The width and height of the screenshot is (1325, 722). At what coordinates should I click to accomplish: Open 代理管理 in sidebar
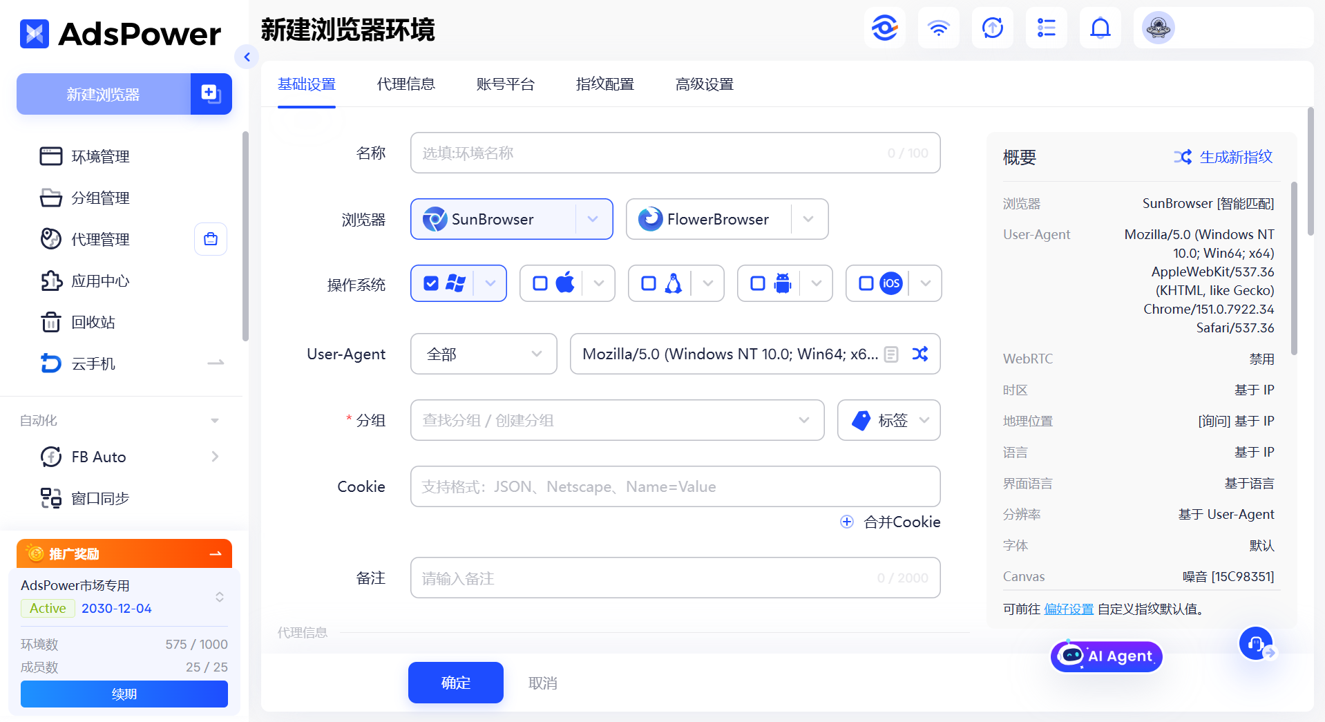100,239
